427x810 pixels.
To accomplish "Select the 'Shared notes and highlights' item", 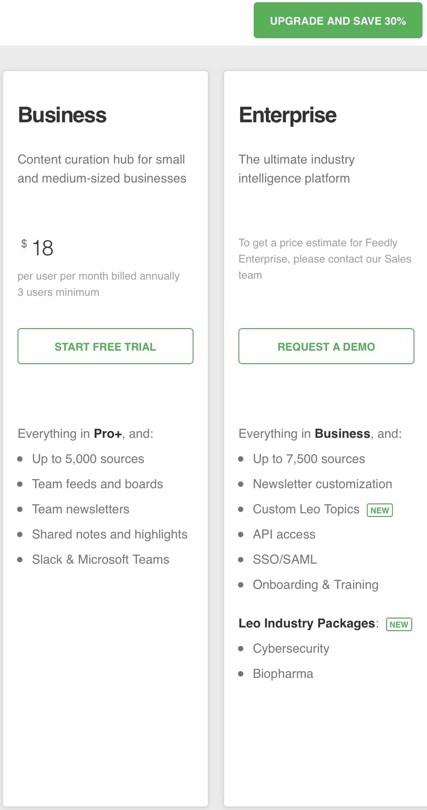I will point(110,534).
